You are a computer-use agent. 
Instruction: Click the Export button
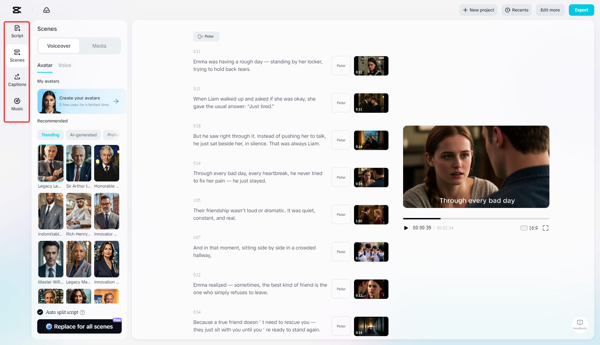click(581, 10)
